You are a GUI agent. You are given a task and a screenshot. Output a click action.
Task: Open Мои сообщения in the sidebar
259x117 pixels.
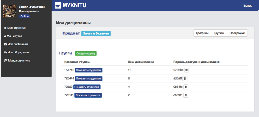(x=16, y=44)
